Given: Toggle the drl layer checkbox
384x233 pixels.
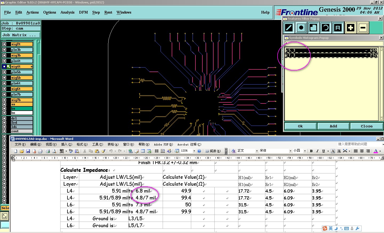Looking at the screenshot, I should (x=4, y=118).
